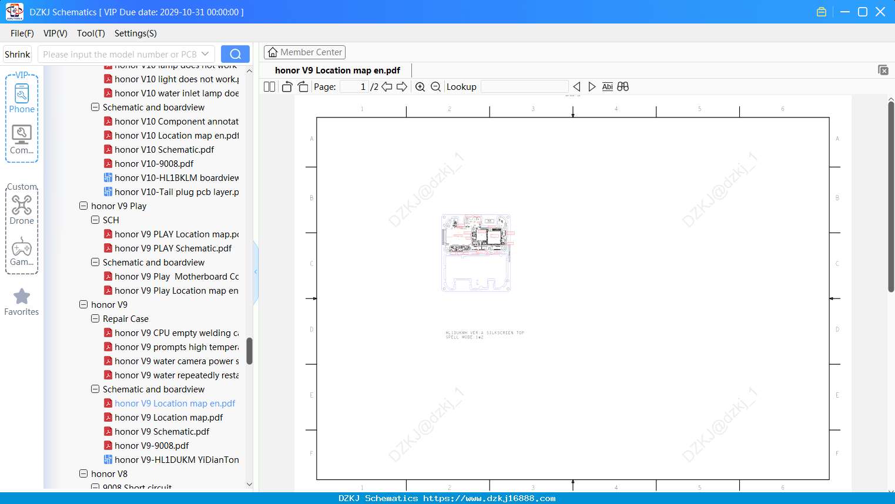Open the File(F) menu
This screenshot has width=895, height=504.
22,33
